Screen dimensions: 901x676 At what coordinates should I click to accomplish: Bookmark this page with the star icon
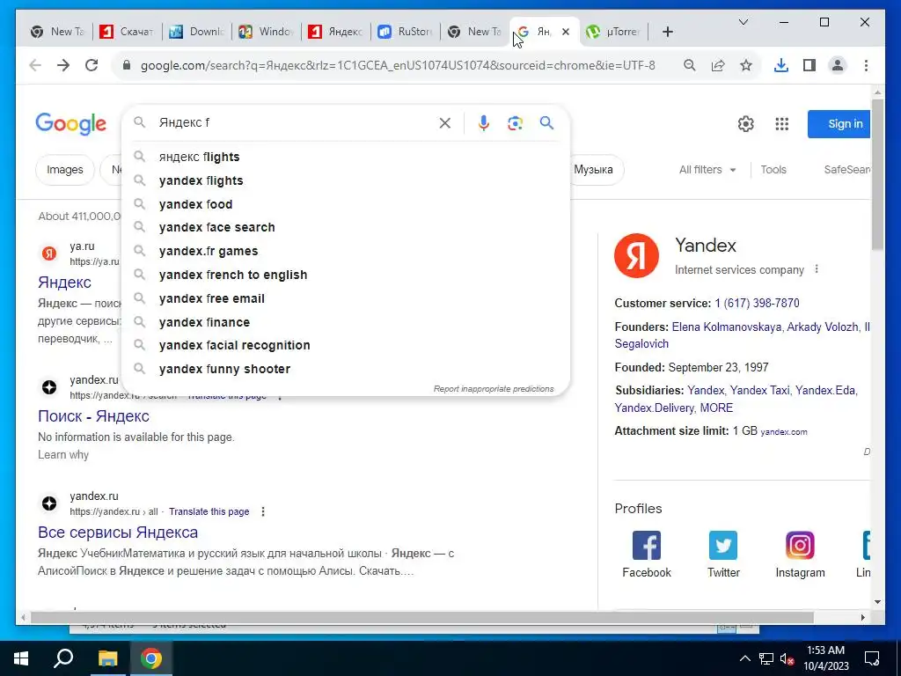click(x=746, y=65)
